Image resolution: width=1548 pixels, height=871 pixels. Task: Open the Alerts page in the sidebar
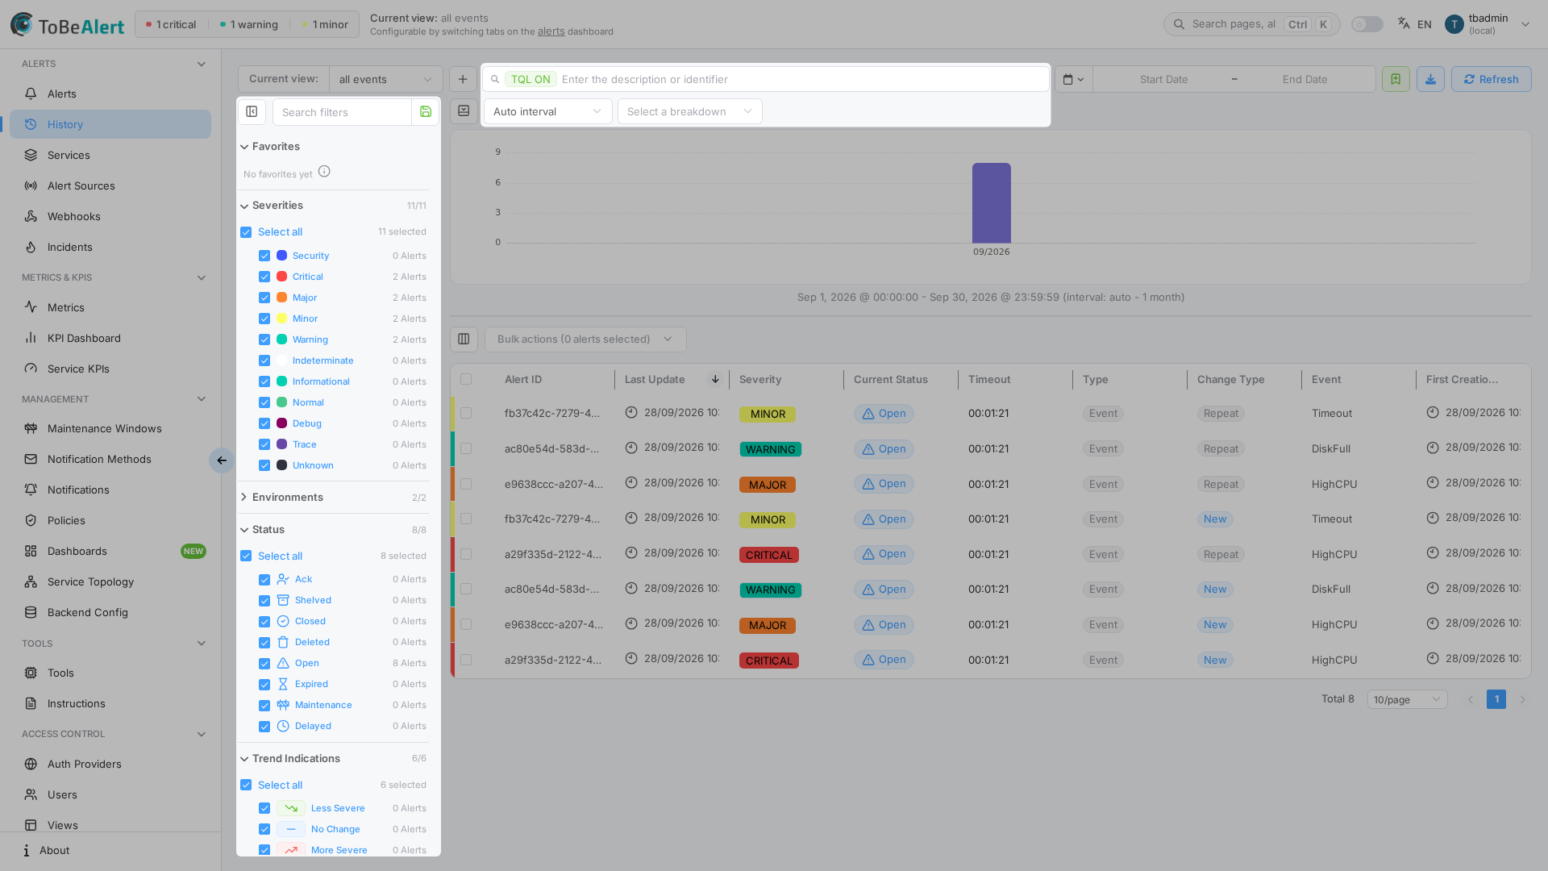coord(110,94)
